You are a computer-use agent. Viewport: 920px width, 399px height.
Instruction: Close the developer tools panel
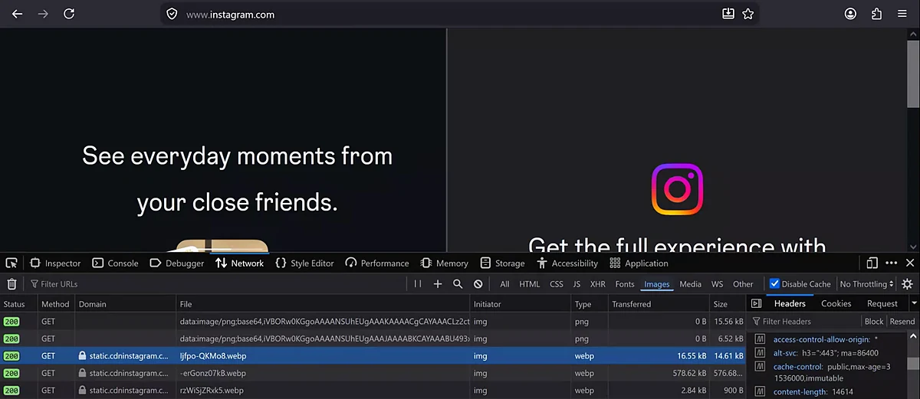pyautogui.click(x=910, y=263)
